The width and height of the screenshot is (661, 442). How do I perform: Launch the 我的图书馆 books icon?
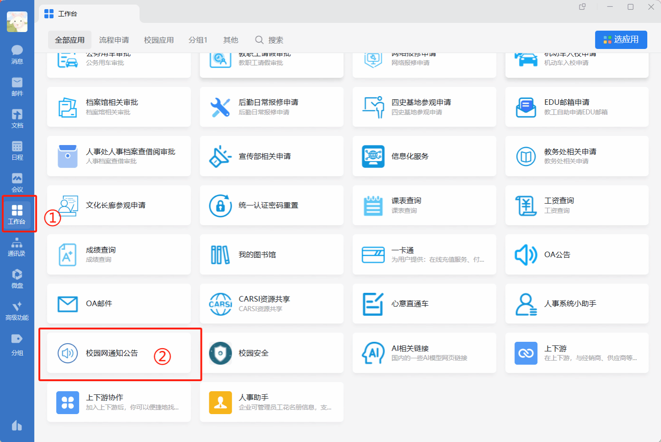tap(220, 255)
